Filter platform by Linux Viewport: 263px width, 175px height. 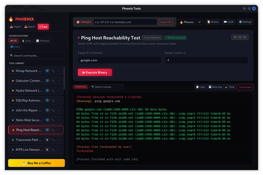coord(27,41)
